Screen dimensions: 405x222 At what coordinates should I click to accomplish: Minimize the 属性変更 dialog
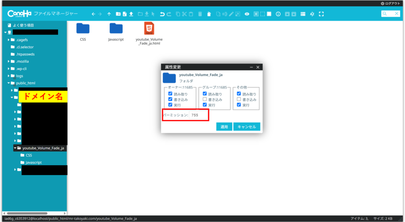(251, 67)
